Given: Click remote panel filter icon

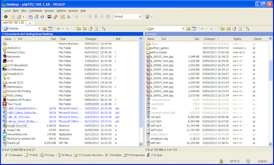Looking at the screenshot, I should [194, 29].
